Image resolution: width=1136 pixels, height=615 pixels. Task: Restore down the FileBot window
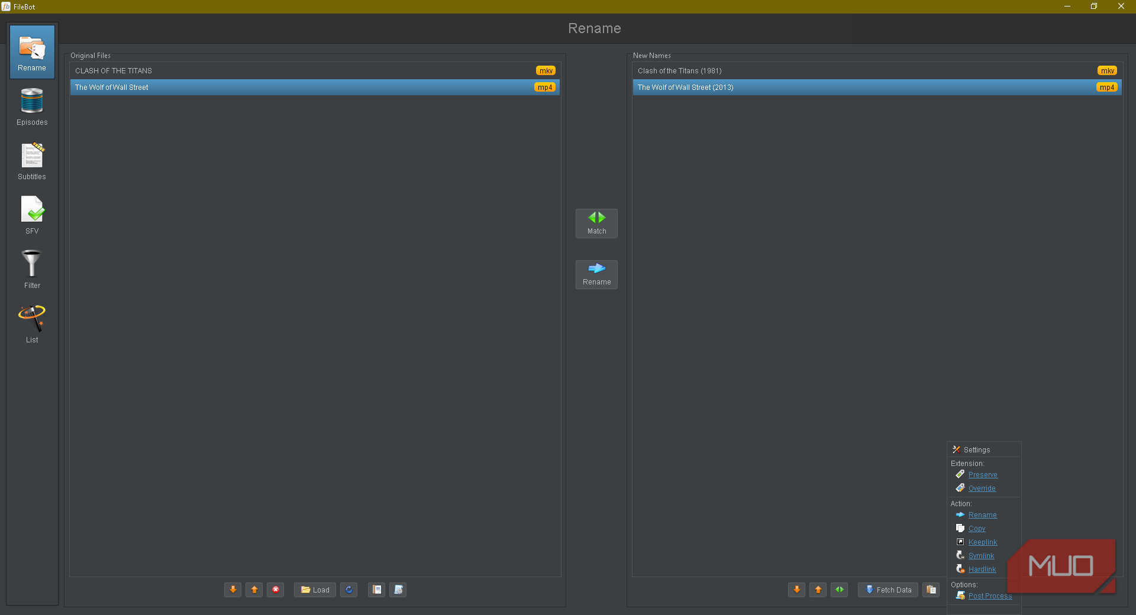(x=1094, y=7)
